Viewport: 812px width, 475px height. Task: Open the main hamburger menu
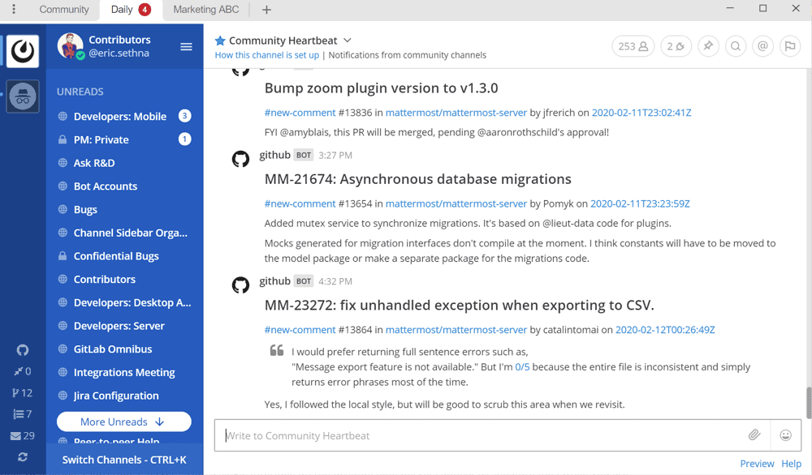click(x=186, y=46)
